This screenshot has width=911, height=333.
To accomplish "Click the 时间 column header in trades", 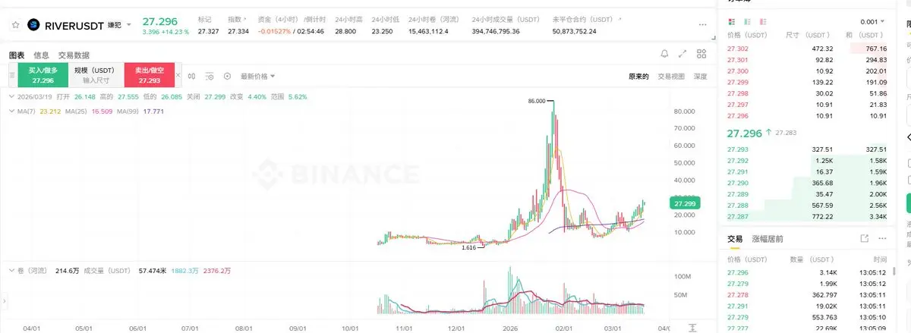I will [878, 259].
